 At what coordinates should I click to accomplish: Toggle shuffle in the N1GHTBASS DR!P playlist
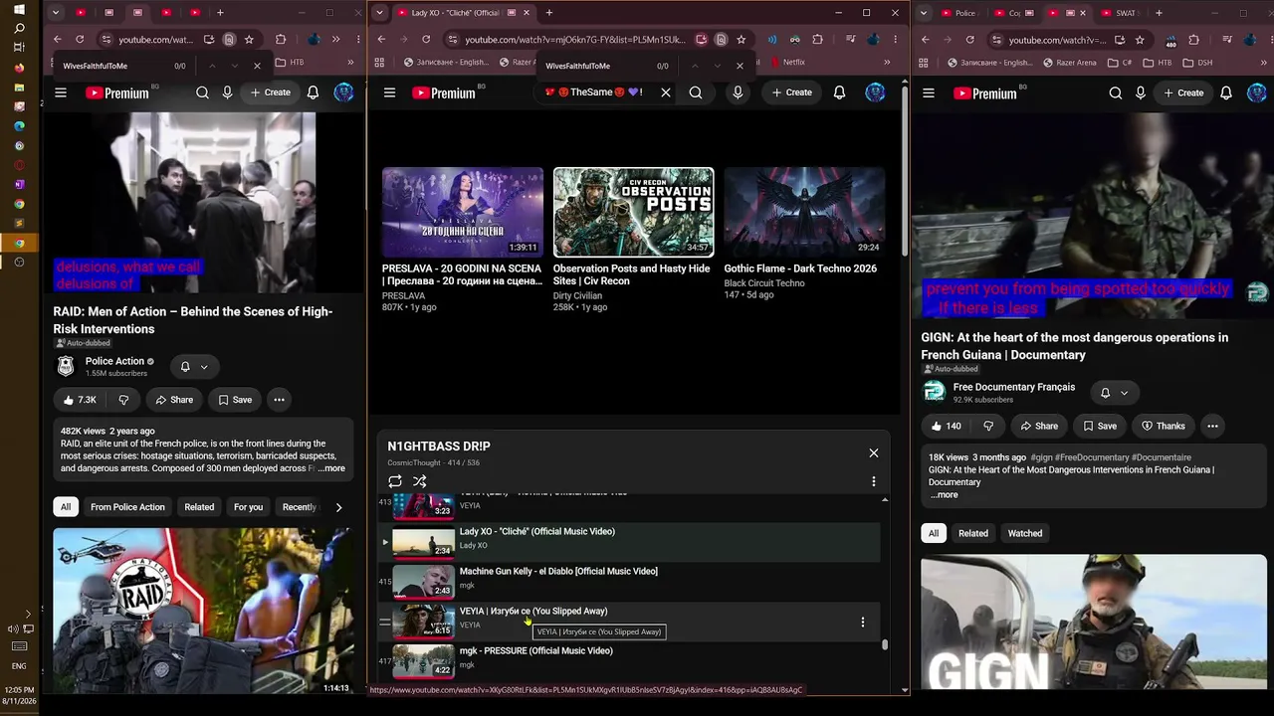pos(420,481)
